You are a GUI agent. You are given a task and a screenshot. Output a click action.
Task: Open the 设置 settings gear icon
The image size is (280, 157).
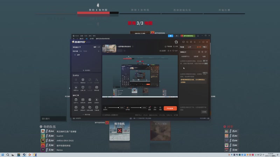(160, 107)
